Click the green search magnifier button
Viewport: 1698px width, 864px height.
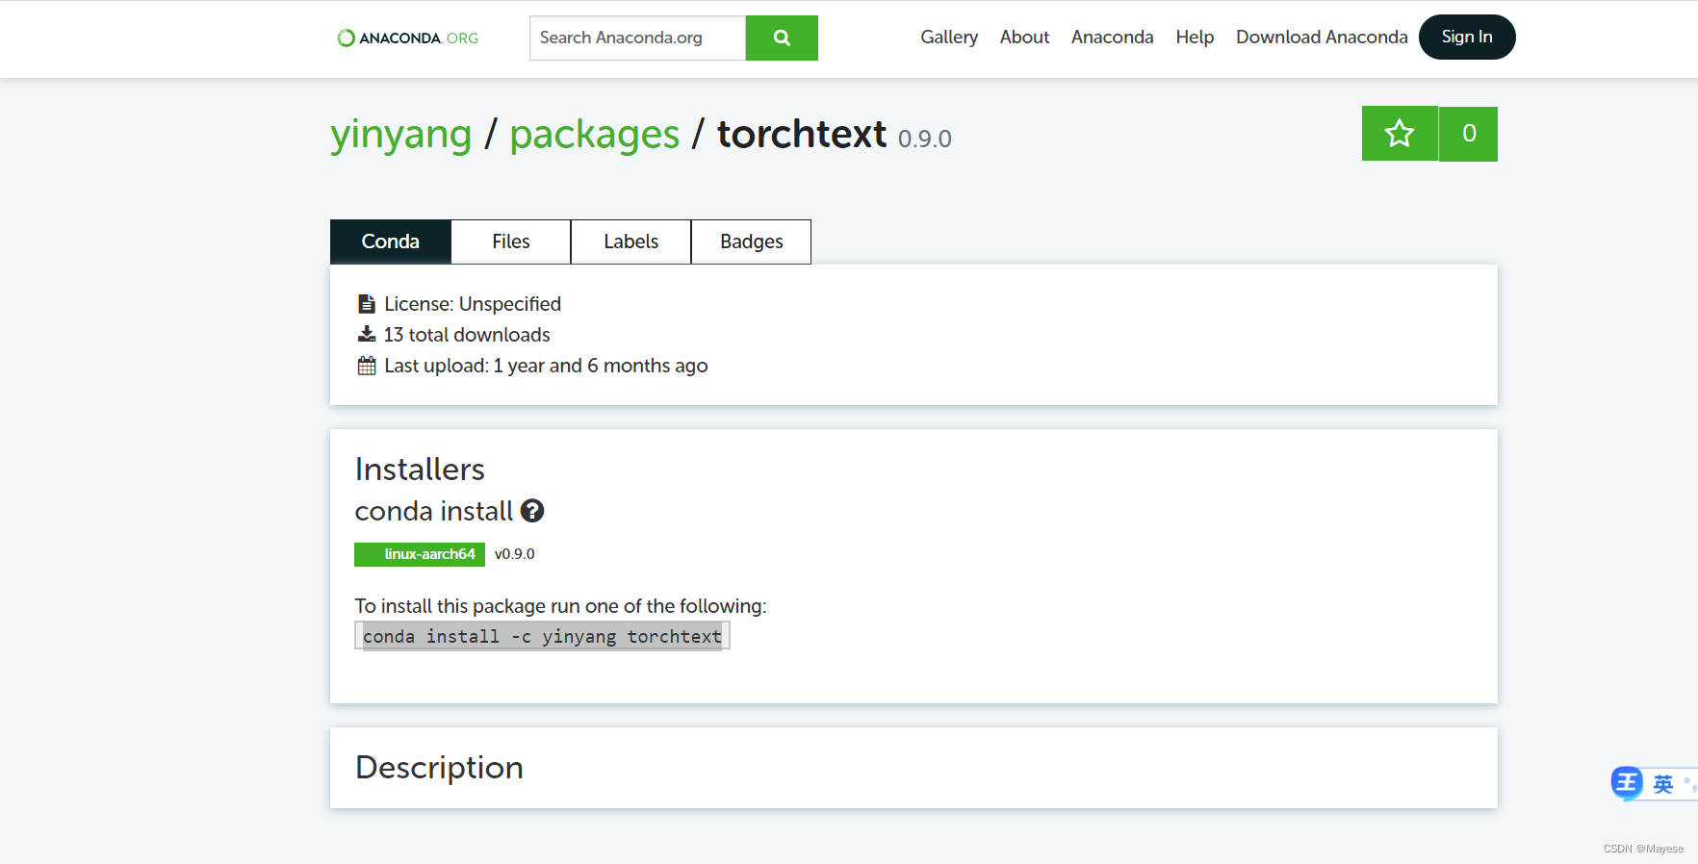782,38
